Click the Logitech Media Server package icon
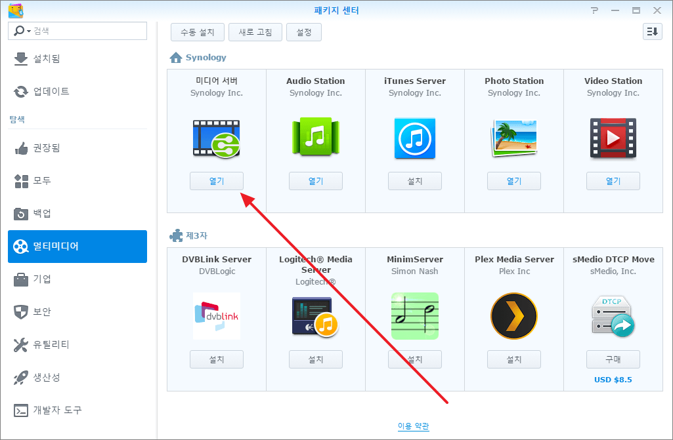673x440 pixels. (x=315, y=316)
